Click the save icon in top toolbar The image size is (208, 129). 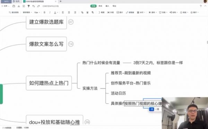[14, 6]
